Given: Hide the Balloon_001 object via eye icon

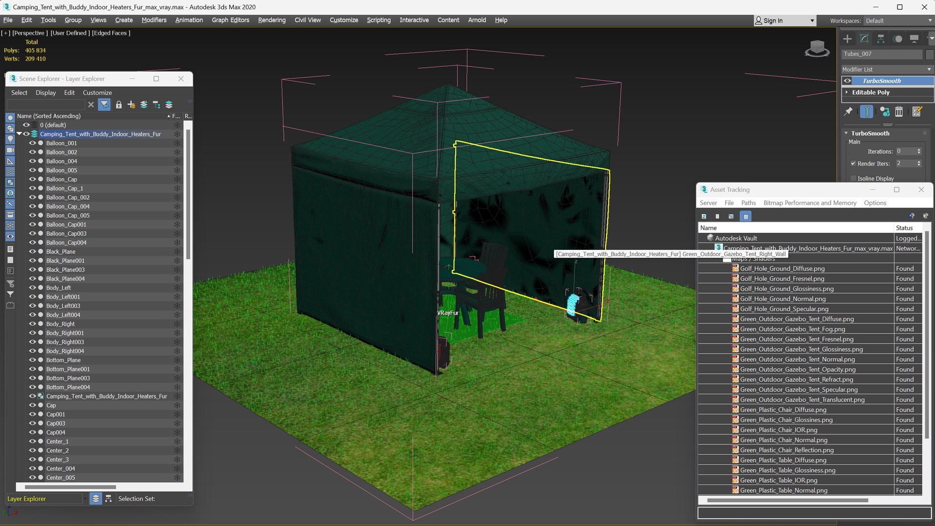Looking at the screenshot, I should pos(32,143).
